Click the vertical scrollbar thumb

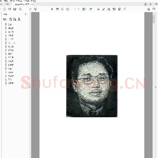(x=154, y=19)
